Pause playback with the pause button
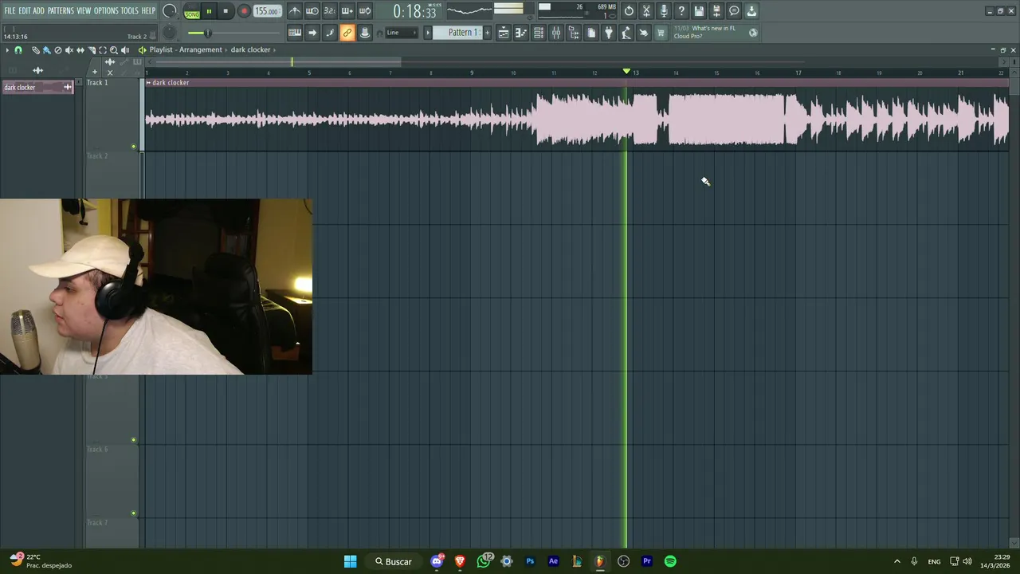Screen dimensions: 1020x574 [x=209, y=11]
